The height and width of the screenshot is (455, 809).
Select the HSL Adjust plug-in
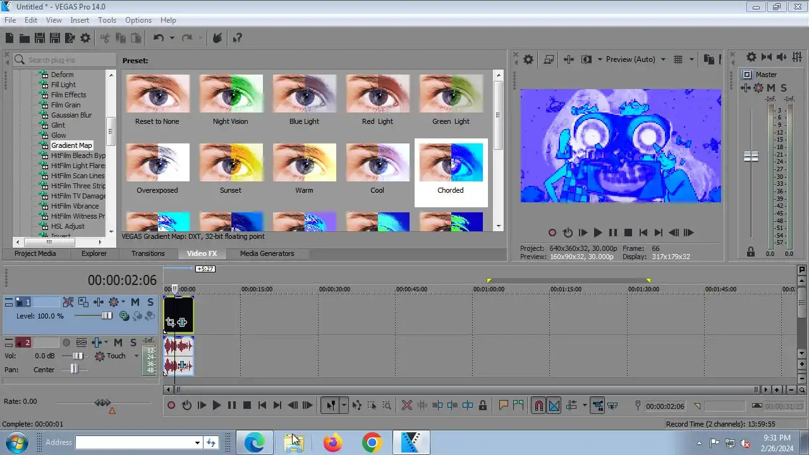coord(68,226)
